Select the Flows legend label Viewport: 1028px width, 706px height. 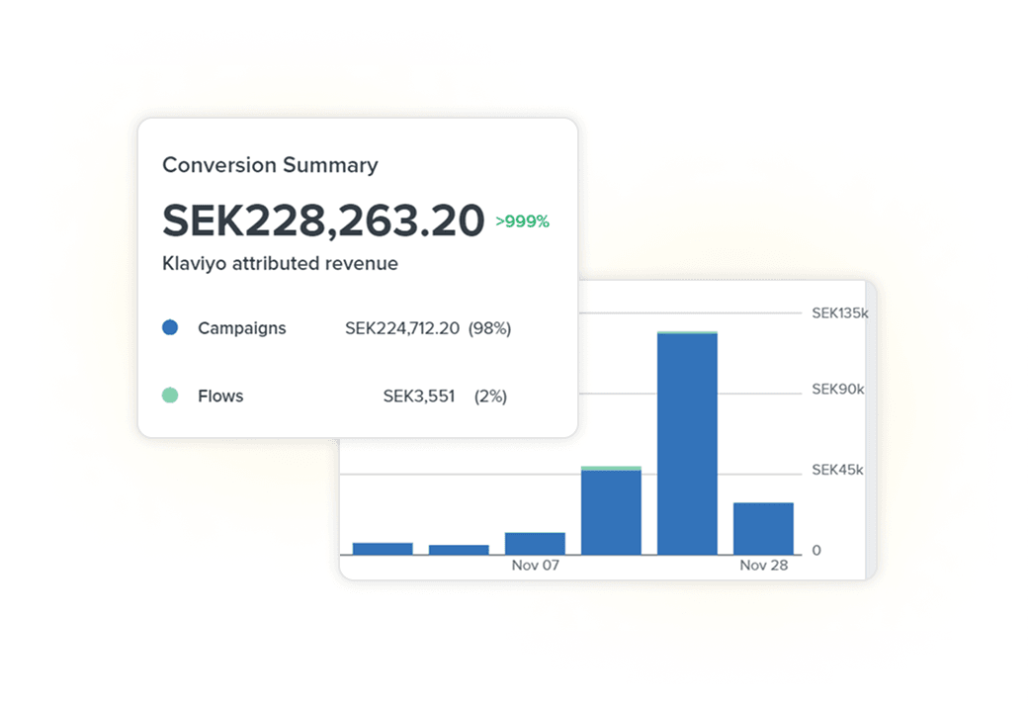point(219,397)
